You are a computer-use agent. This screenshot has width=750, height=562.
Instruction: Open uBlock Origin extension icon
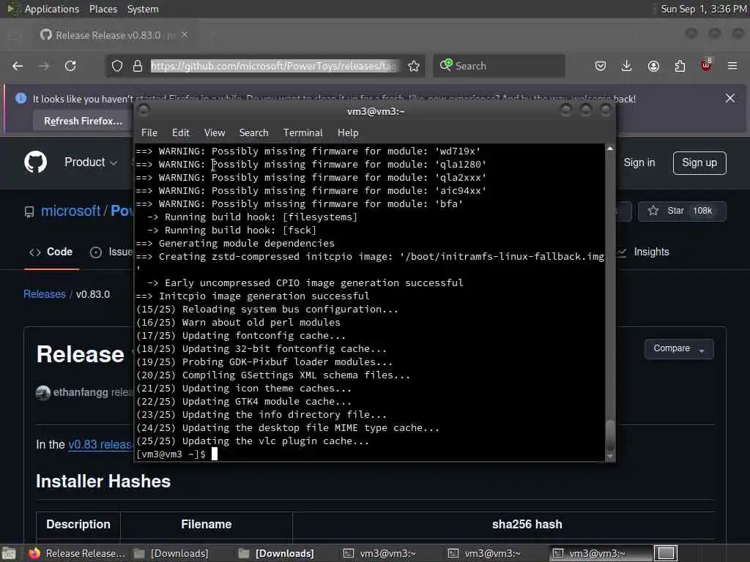[706, 65]
